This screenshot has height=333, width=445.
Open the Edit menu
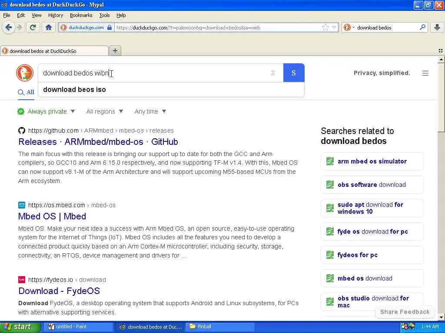(21, 15)
